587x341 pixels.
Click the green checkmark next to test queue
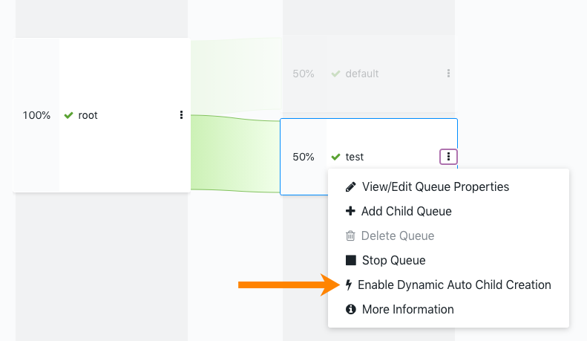336,157
